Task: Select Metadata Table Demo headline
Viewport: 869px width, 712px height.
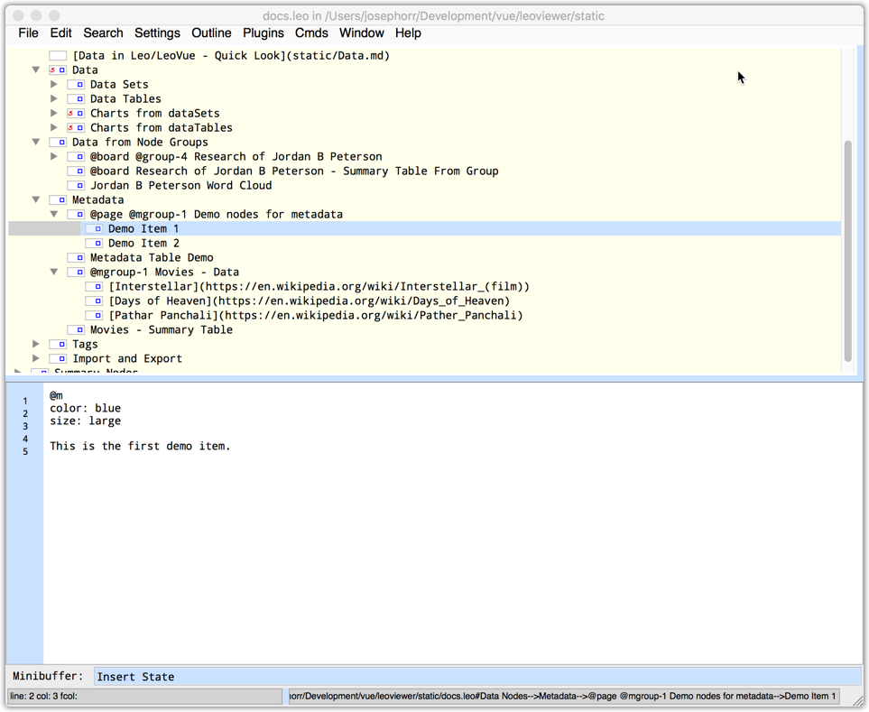Action: [152, 258]
